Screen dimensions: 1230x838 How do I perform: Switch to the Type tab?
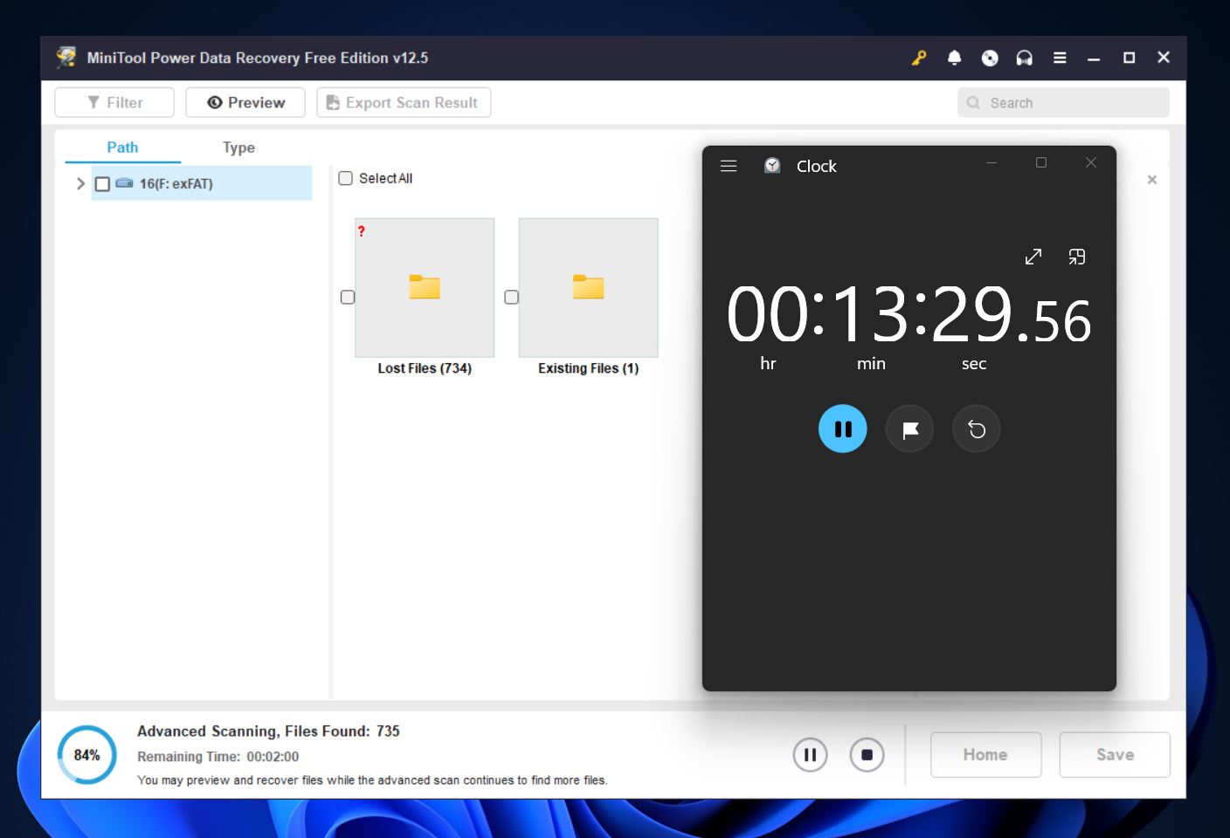point(238,148)
